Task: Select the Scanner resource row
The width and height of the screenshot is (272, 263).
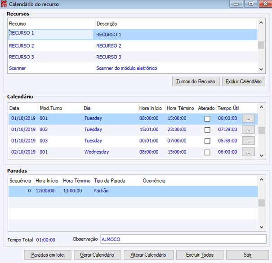Action: [133, 68]
